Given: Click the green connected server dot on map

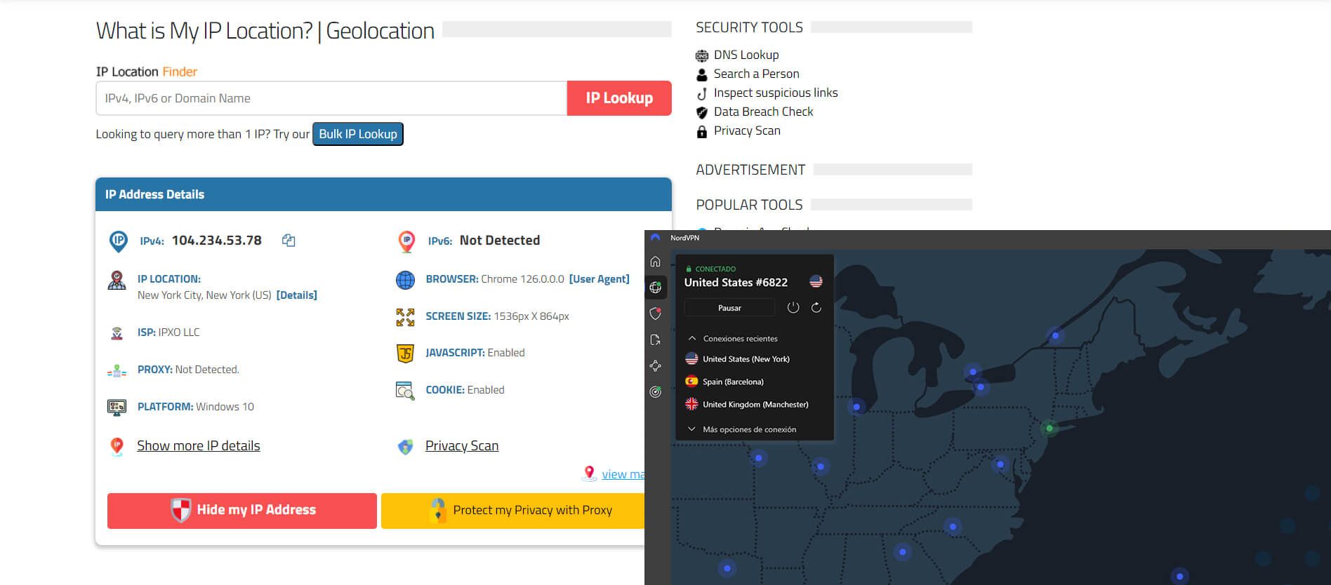Looking at the screenshot, I should tap(1049, 428).
